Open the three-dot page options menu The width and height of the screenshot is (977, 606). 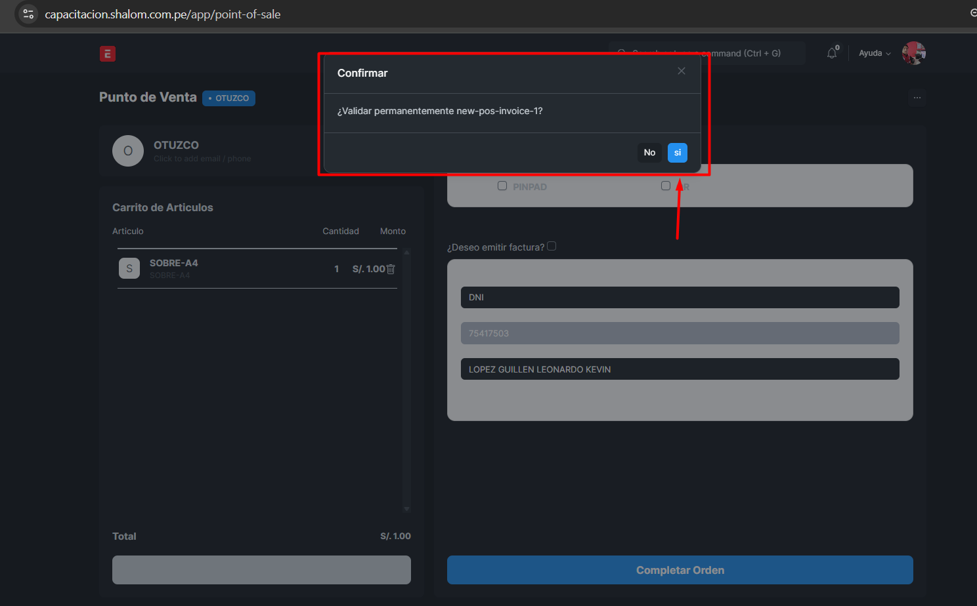917,98
